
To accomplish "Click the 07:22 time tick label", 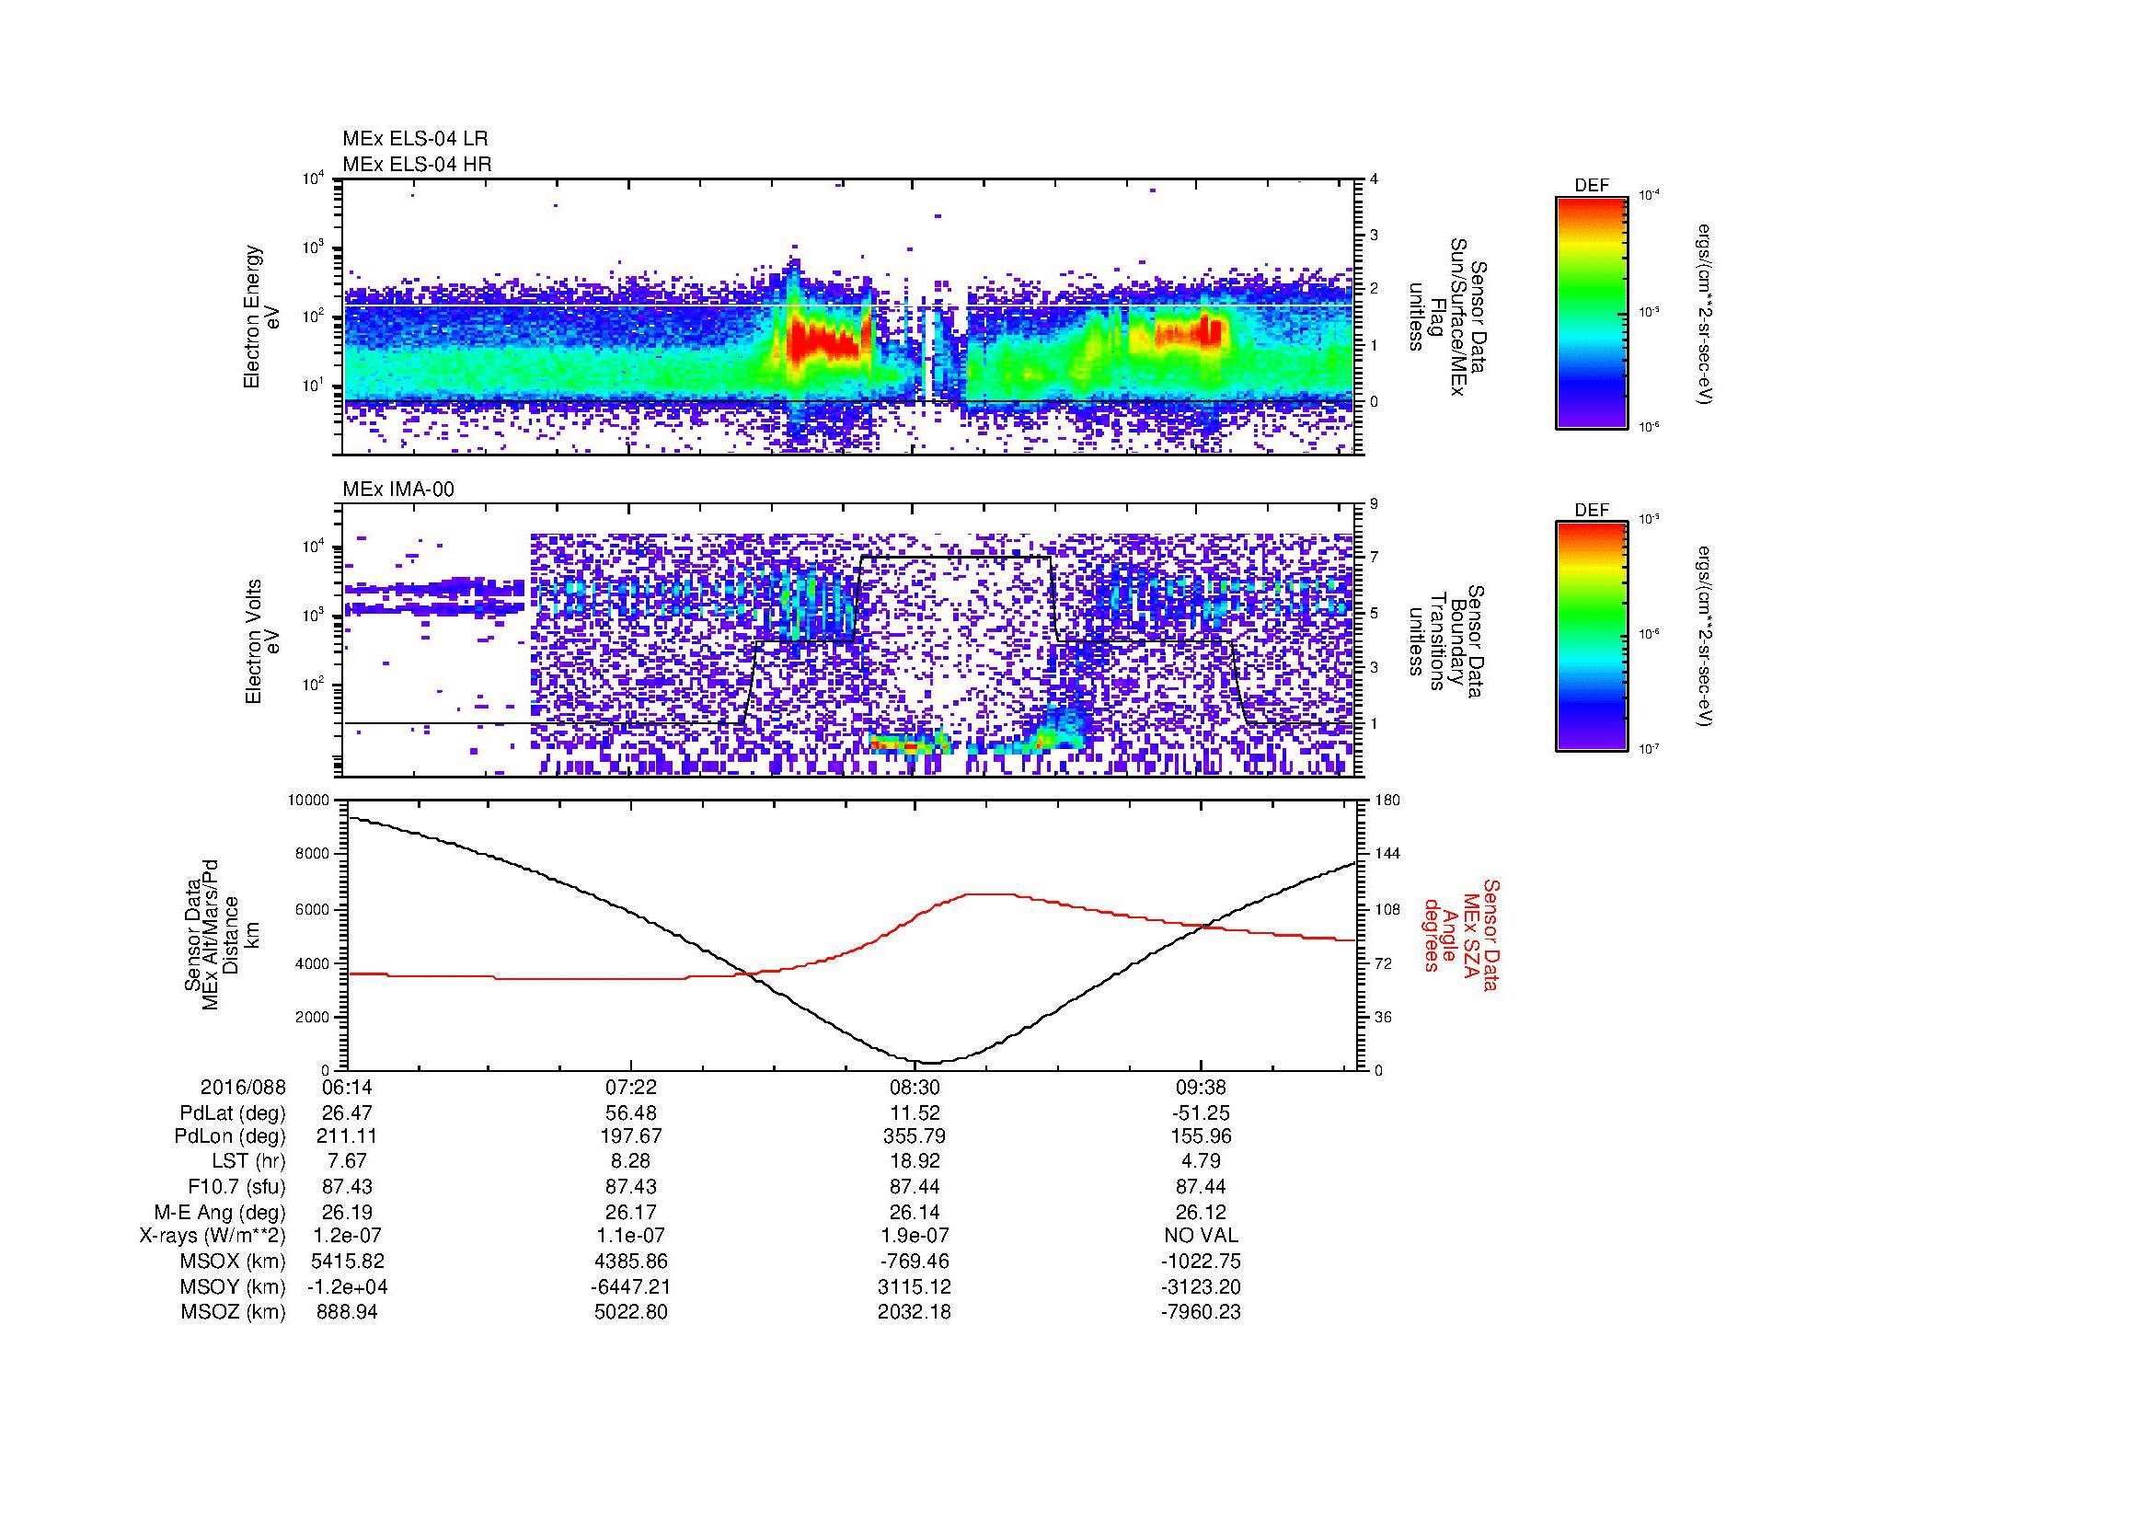I will pos(632,1087).
